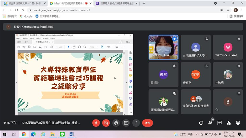Select 莊筱珍 participant tile
The width and height of the screenshot is (246, 138).
click(x=163, y=75)
